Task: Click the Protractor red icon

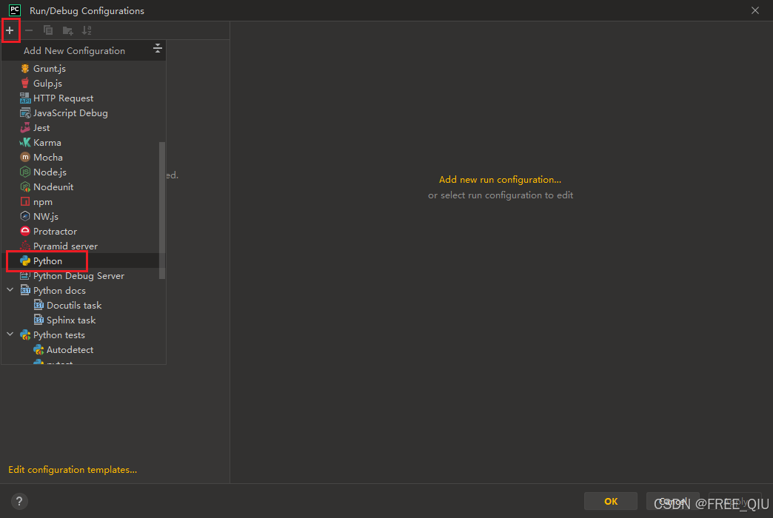Action: pyautogui.click(x=25, y=231)
